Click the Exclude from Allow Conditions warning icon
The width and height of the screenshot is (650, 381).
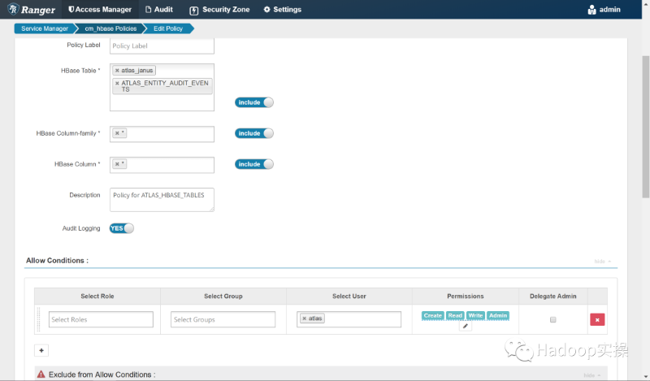[41, 375]
